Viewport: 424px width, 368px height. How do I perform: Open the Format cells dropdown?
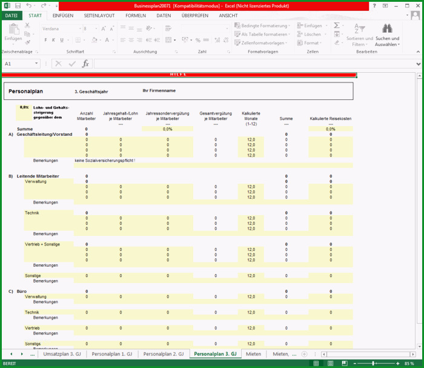[310, 43]
